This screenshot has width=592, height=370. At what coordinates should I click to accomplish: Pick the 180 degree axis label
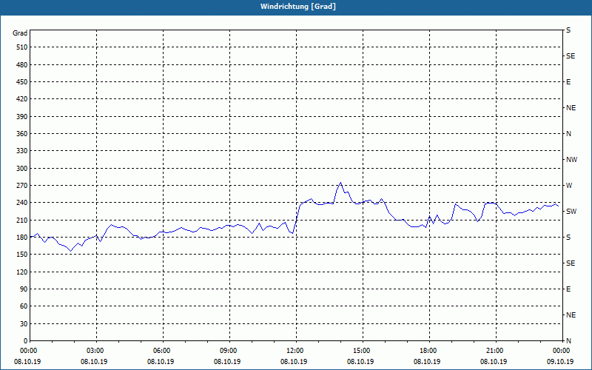coord(22,237)
